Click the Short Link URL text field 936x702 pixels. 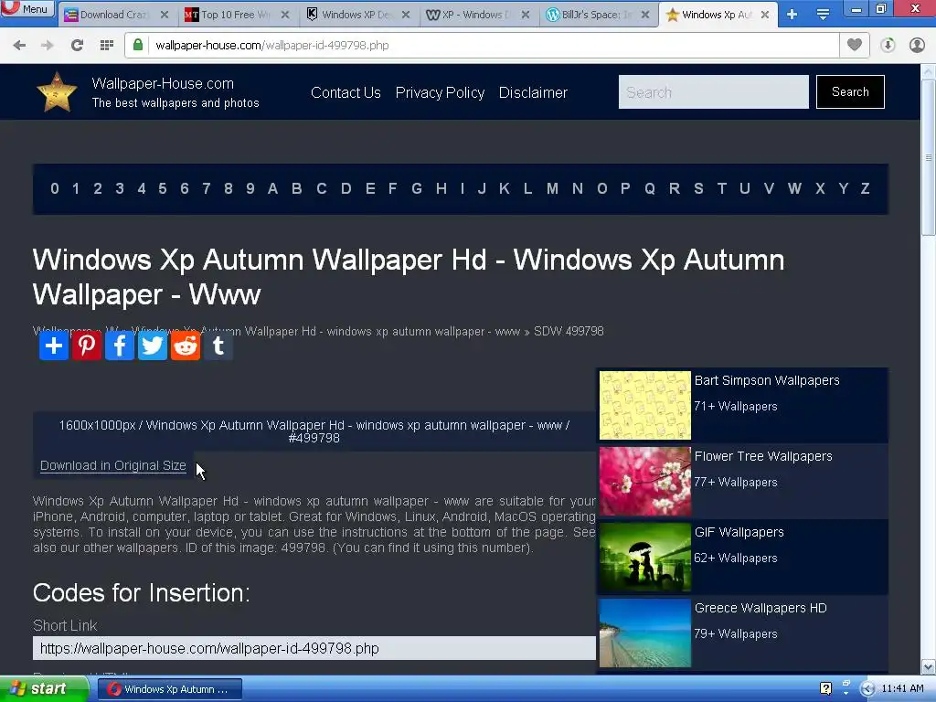point(314,648)
